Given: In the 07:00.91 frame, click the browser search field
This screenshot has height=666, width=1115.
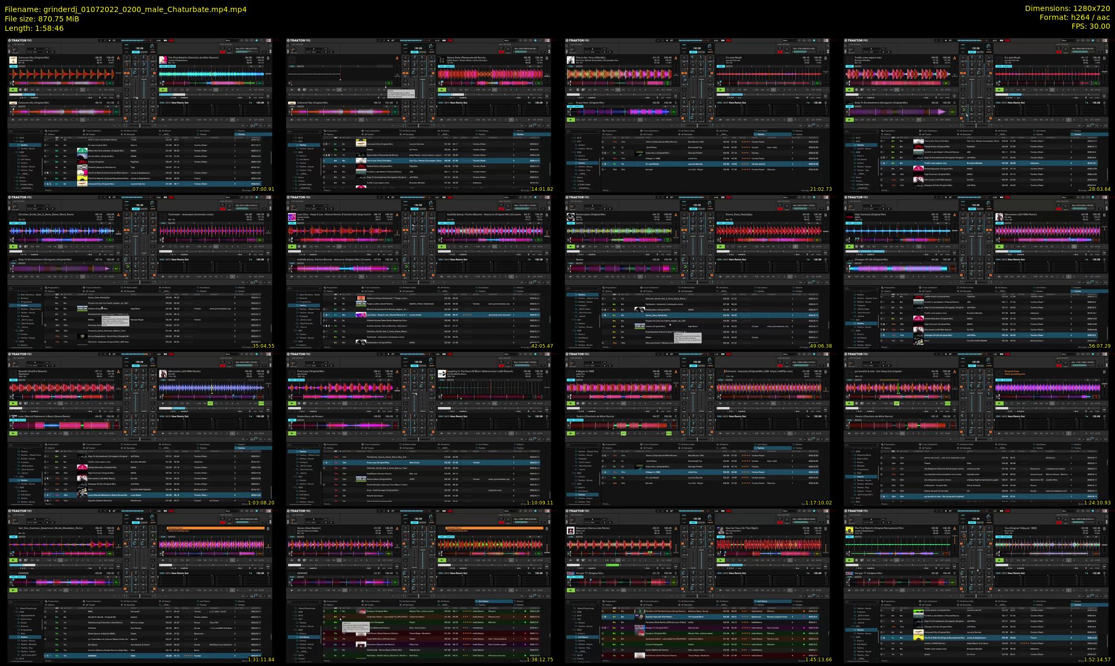Looking at the screenshot, I should [x=25, y=131].
